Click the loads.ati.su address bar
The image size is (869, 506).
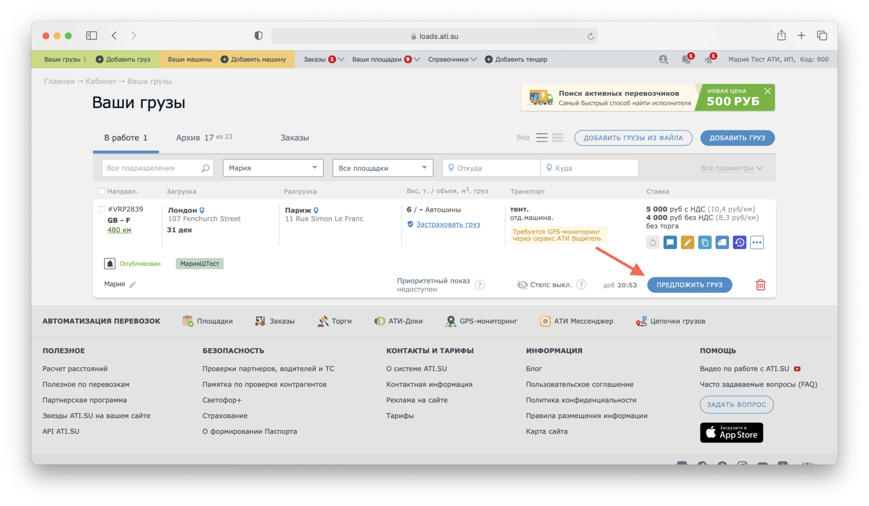click(x=435, y=36)
